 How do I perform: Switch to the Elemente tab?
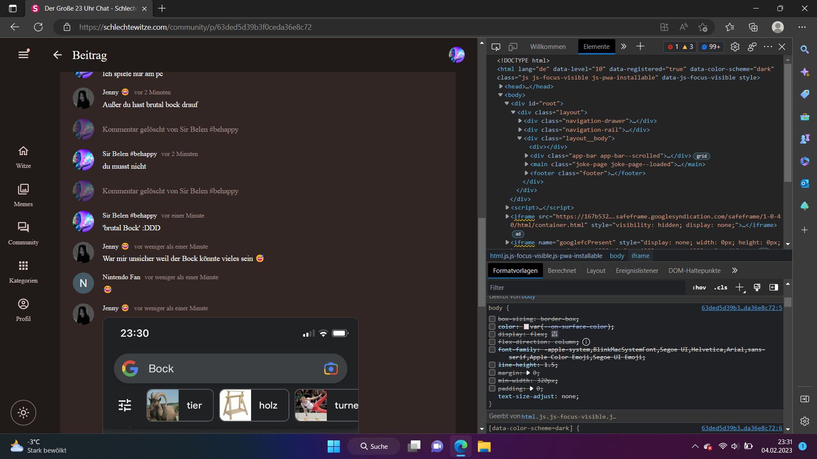[x=596, y=47]
